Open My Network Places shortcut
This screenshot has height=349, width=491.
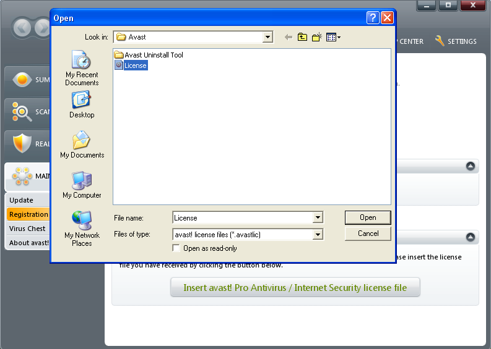pos(82,229)
